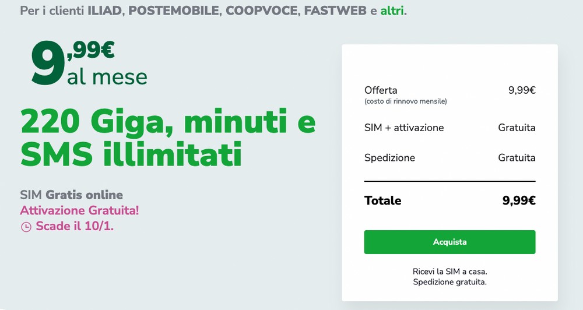Select Gratuita next to SIM + attivazione
This screenshot has height=310, width=583.
pyautogui.click(x=517, y=128)
